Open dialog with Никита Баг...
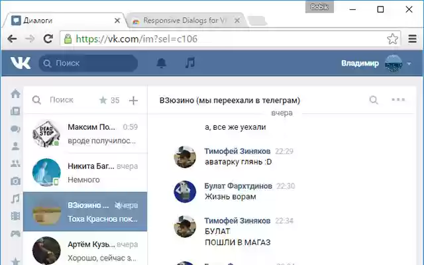The image size is (424, 265). click(x=85, y=173)
